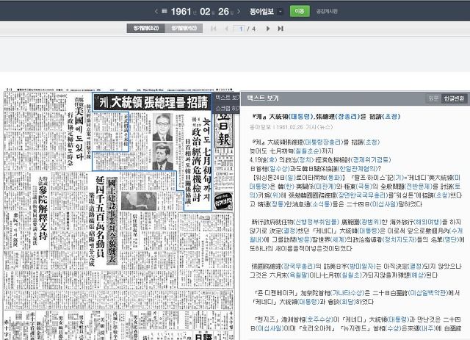470x340 pixels.
Task: Click the green 이동 button
Action: tap(300, 11)
